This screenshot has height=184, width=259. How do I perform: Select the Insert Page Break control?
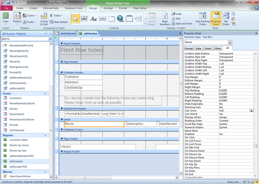[x=138, y=19]
